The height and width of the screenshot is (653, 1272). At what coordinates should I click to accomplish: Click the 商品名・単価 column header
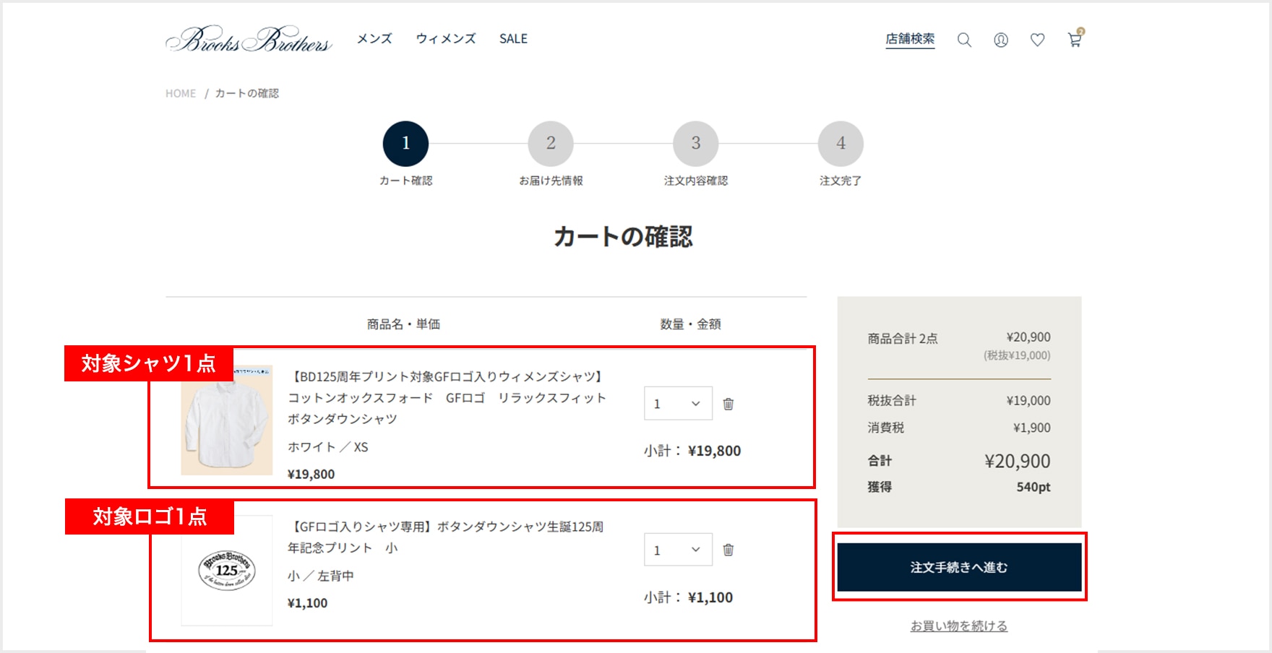click(x=403, y=324)
